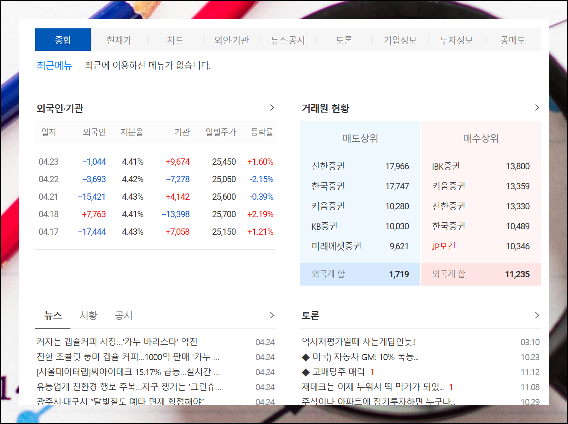The height and width of the screenshot is (424, 568).
Task: Open more discussions with the 토론 section arrow
Action: 537,315
